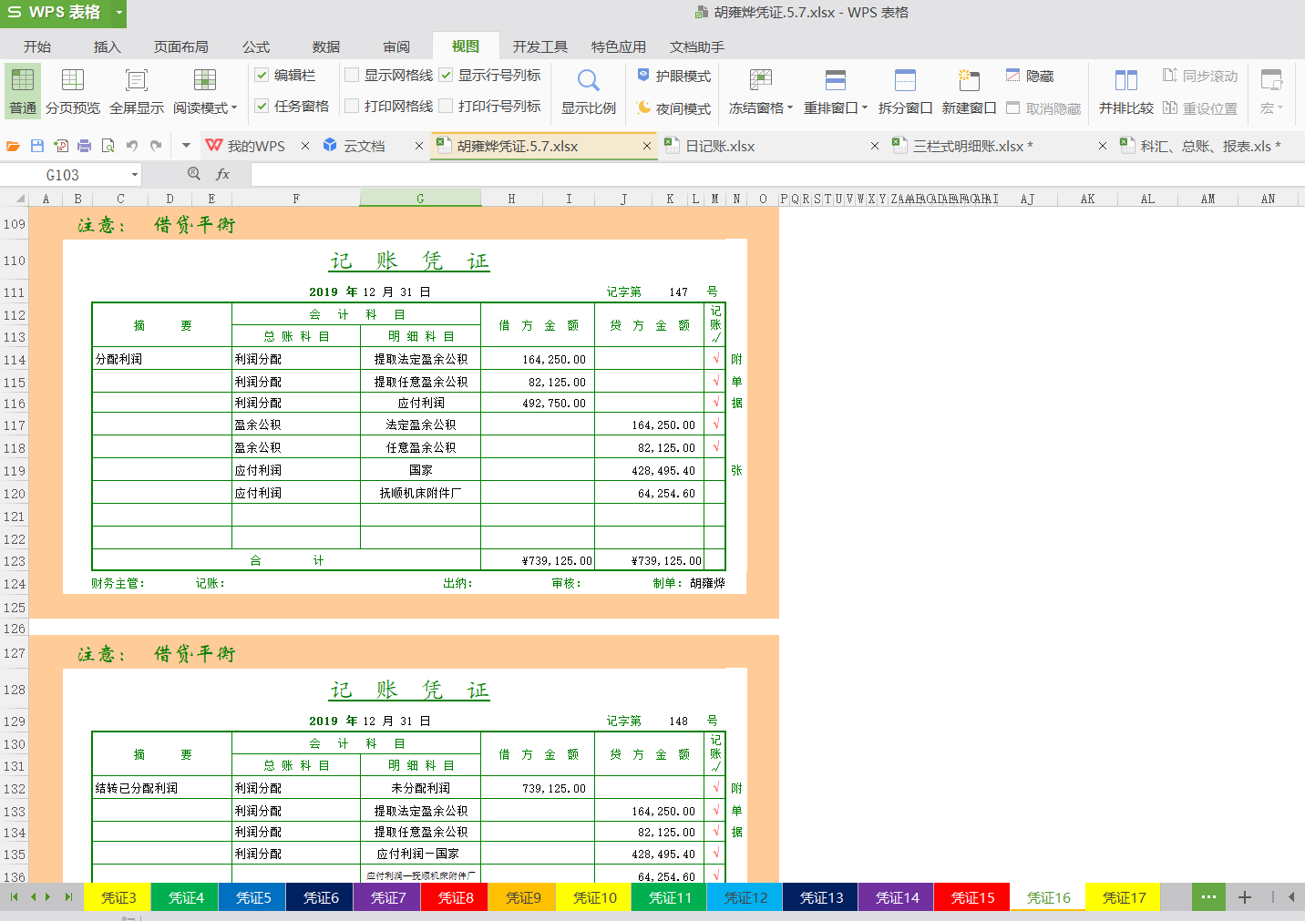Click the save icon in quick access toolbar

click(x=37, y=146)
